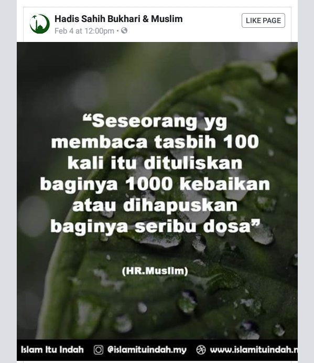Viewport: 314px width, 363px height.
Task: Click the www.islamituindah website address
Action: (254, 349)
